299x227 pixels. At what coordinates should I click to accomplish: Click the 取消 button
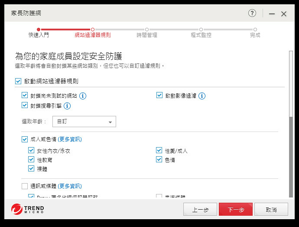click(271, 209)
